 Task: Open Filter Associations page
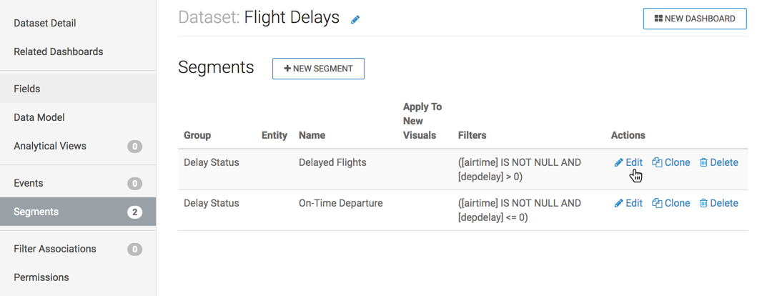(x=55, y=249)
